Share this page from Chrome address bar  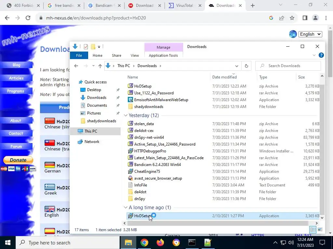tap(282, 18)
